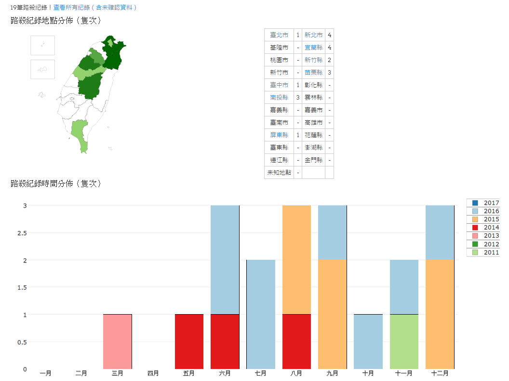Select the 宜蘭縣 link in the table
The width and height of the screenshot is (509, 381).
(313, 48)
